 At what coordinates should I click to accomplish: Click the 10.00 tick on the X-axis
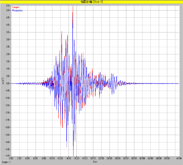[52, 158]
